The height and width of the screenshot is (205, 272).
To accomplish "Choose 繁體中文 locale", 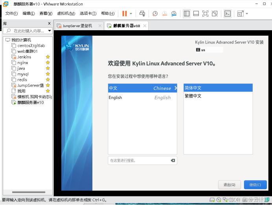I will (218, 96).
